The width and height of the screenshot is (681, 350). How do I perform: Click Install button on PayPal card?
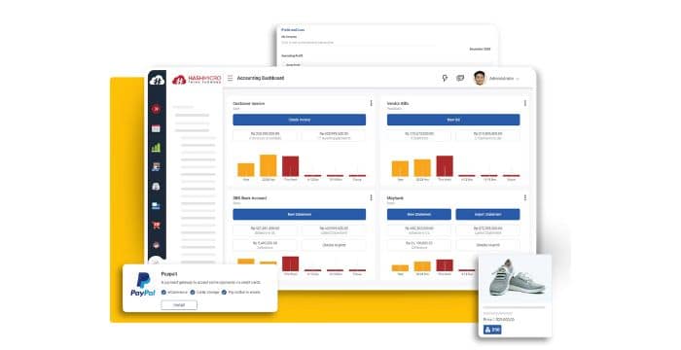click(179, 305)
